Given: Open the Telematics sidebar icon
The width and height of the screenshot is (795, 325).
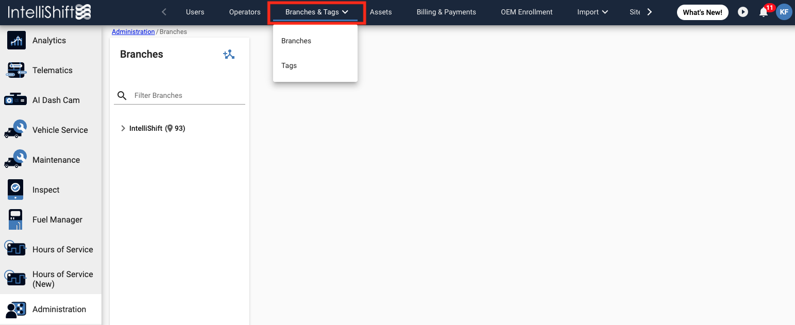Looking at the screenshot, I should click(16, 70).
